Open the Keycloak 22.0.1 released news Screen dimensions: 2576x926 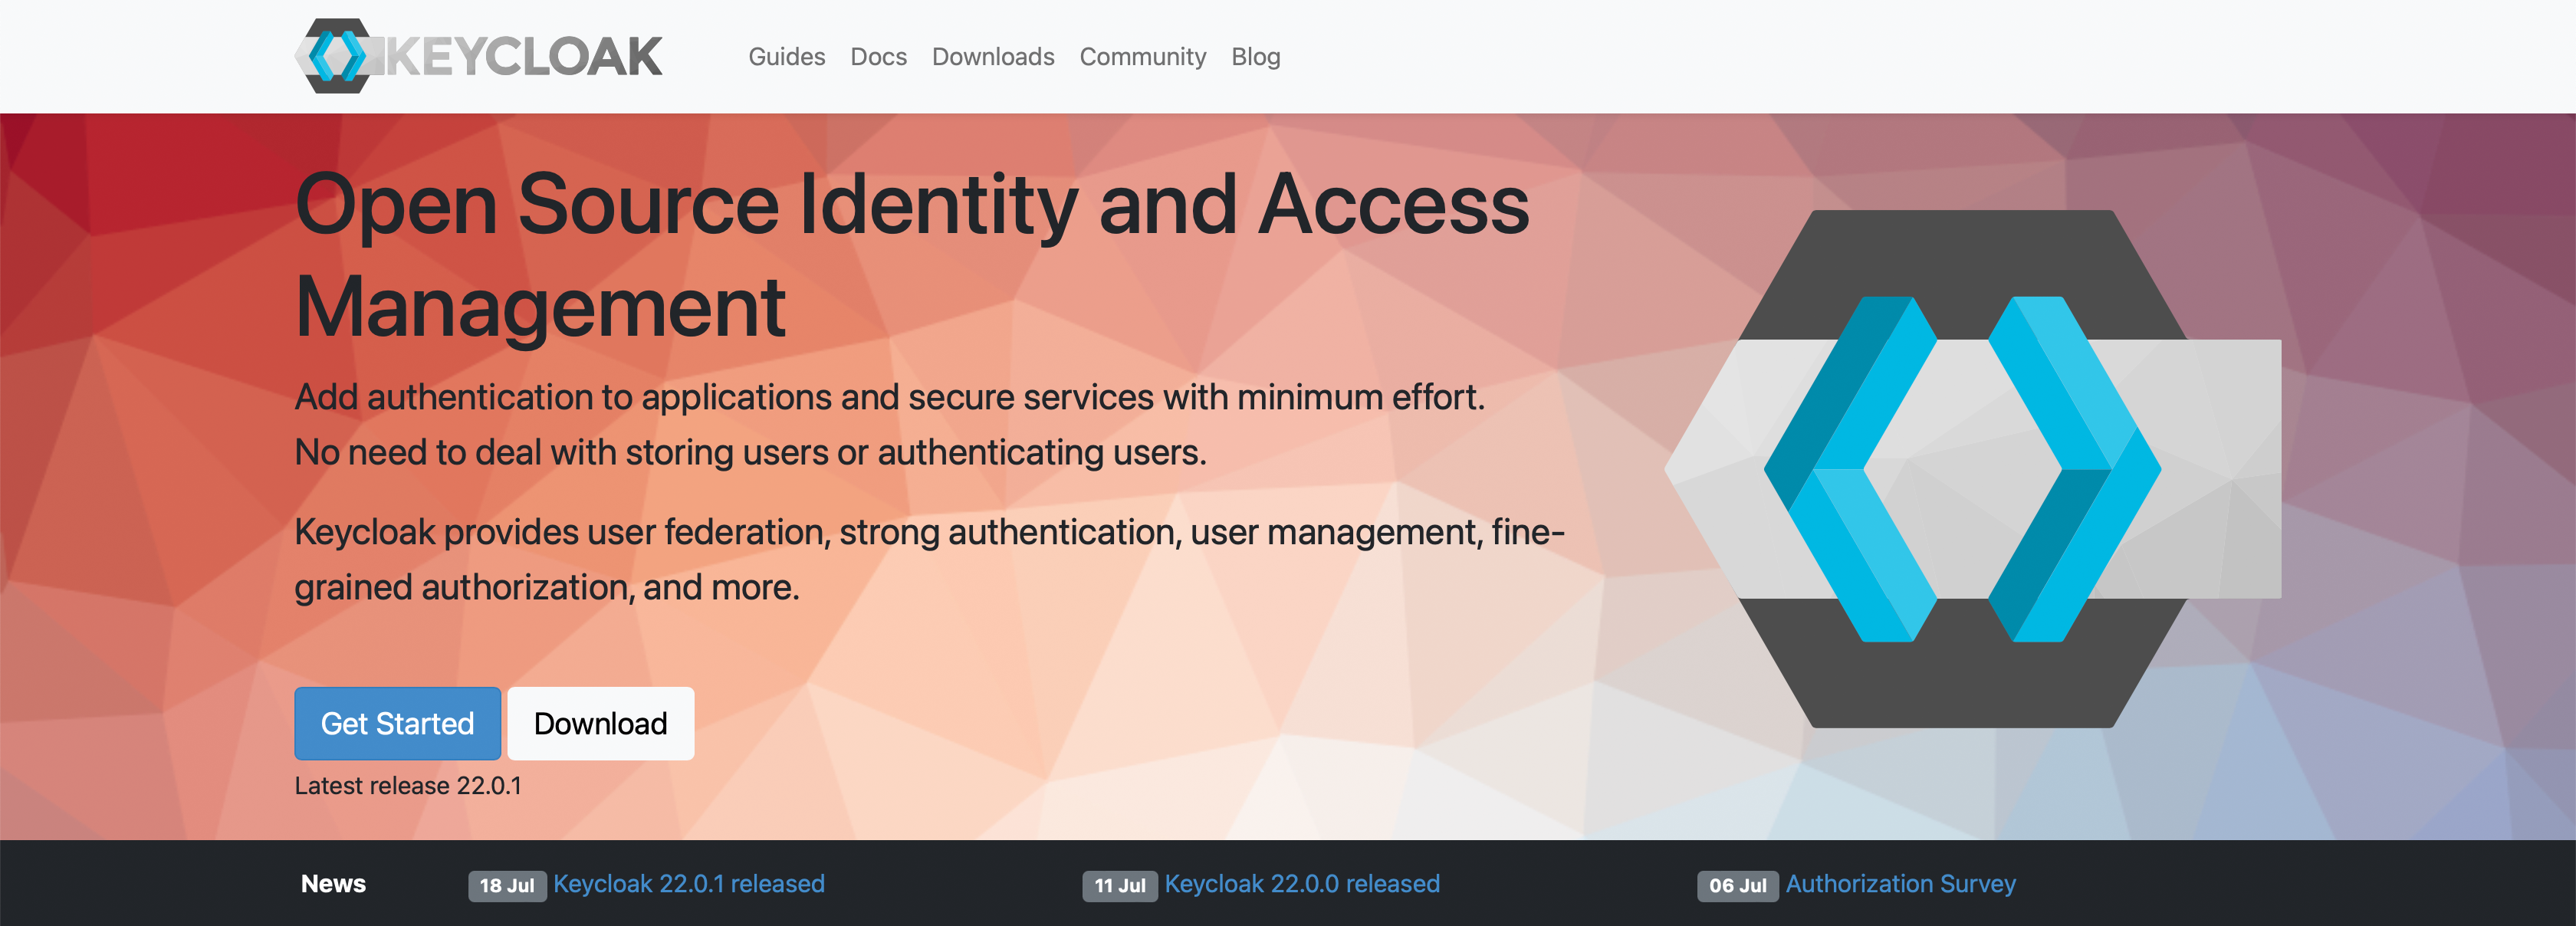pyautogui.click(x=688, y=884)
